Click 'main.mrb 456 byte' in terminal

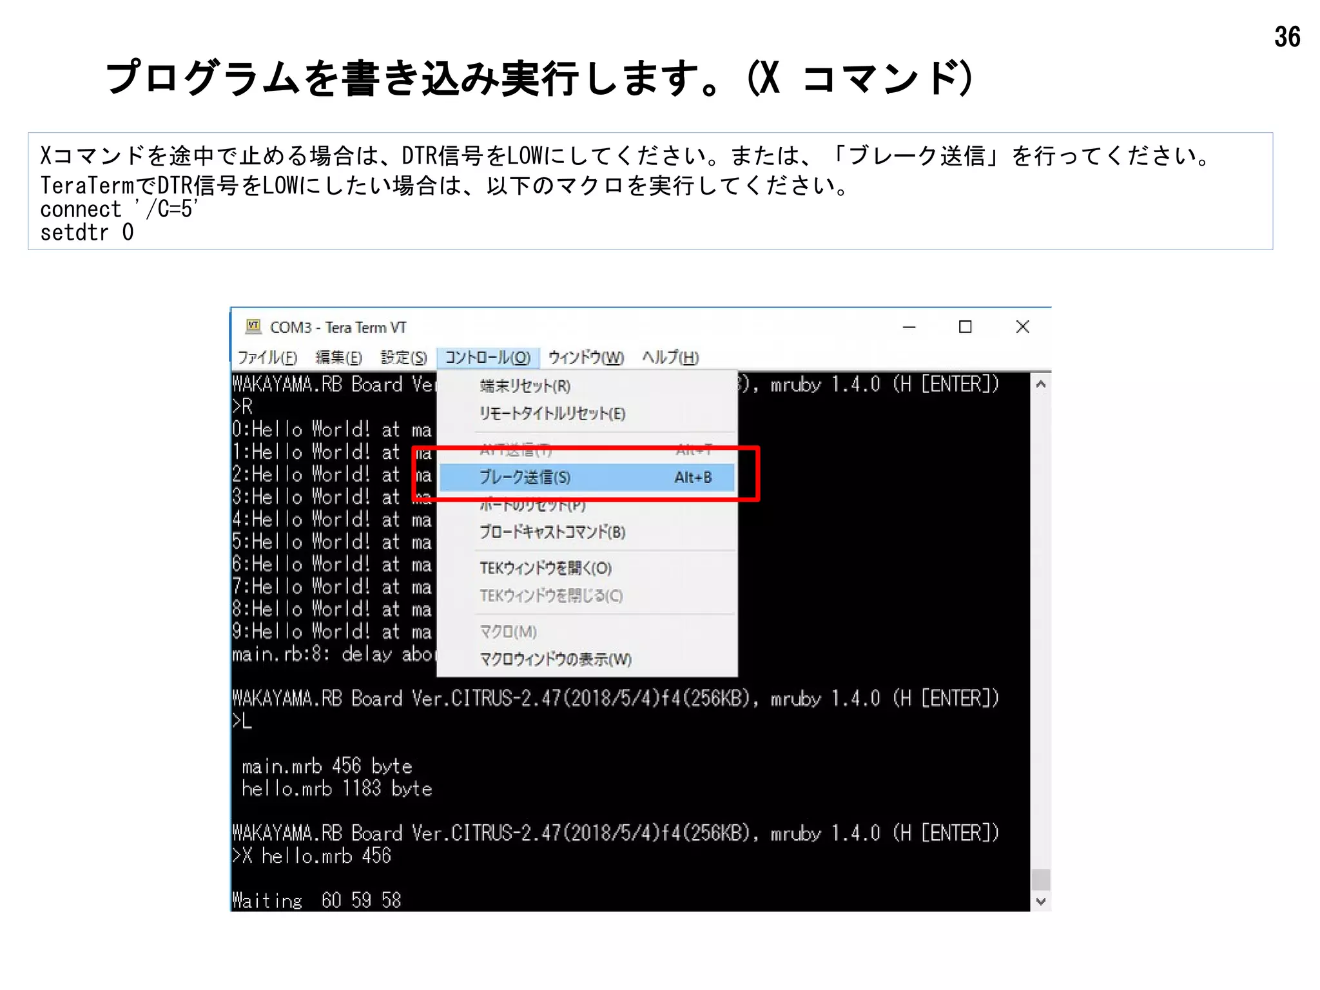coord(327,766)
